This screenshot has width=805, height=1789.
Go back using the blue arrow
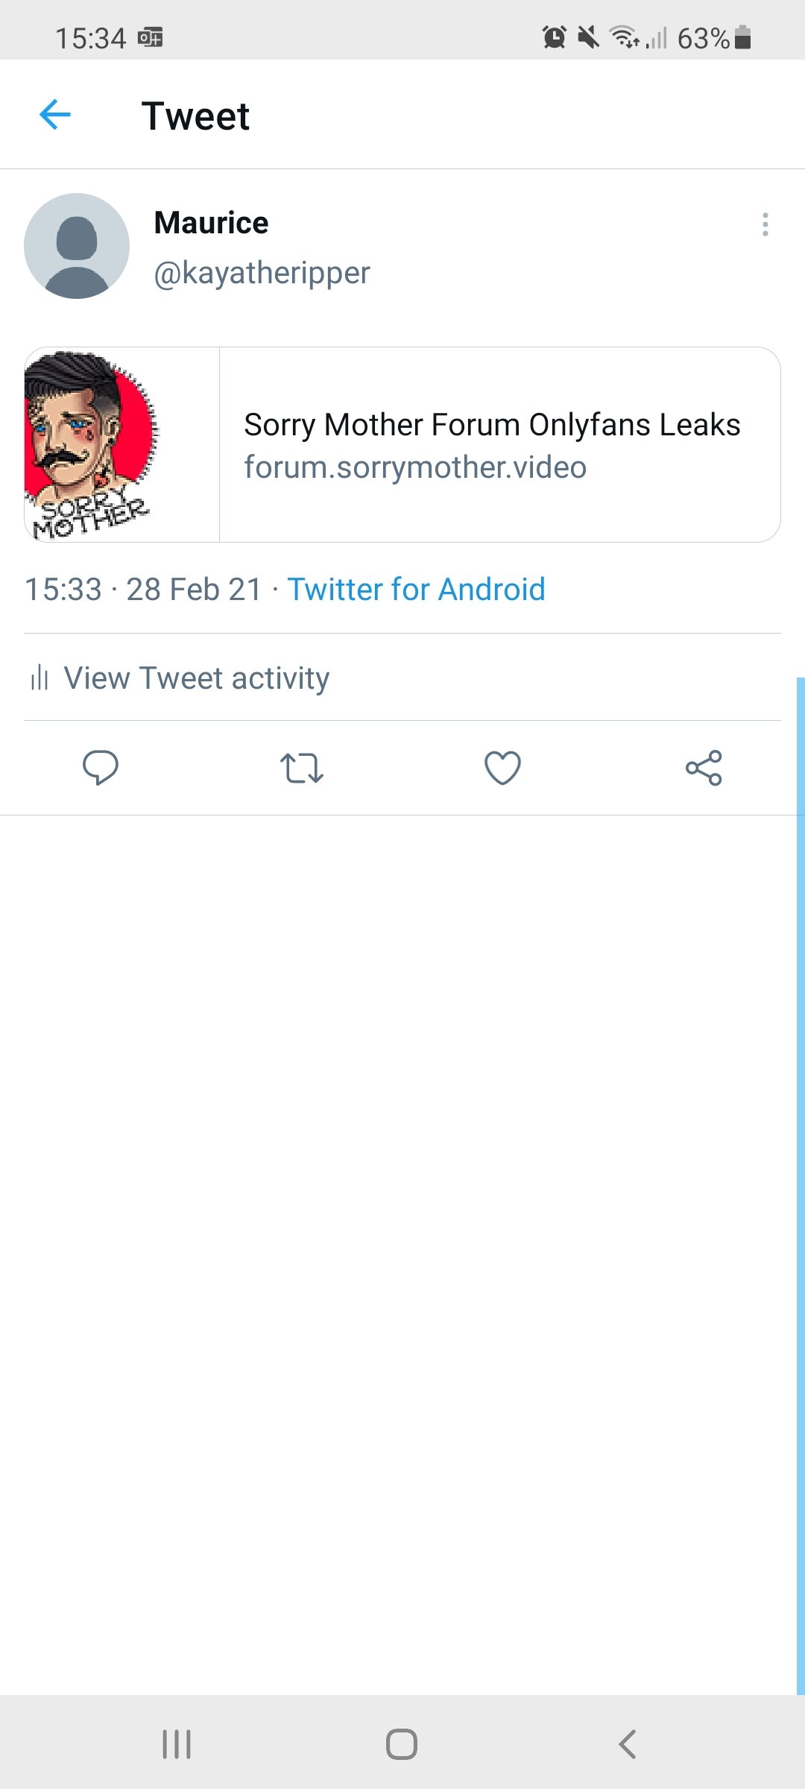tap(53, 115)
